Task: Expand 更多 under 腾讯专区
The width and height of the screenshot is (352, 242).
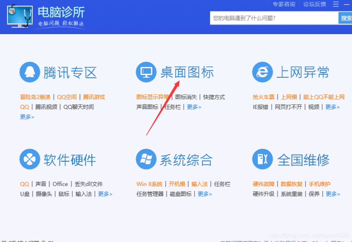Action: click(27, 117)
